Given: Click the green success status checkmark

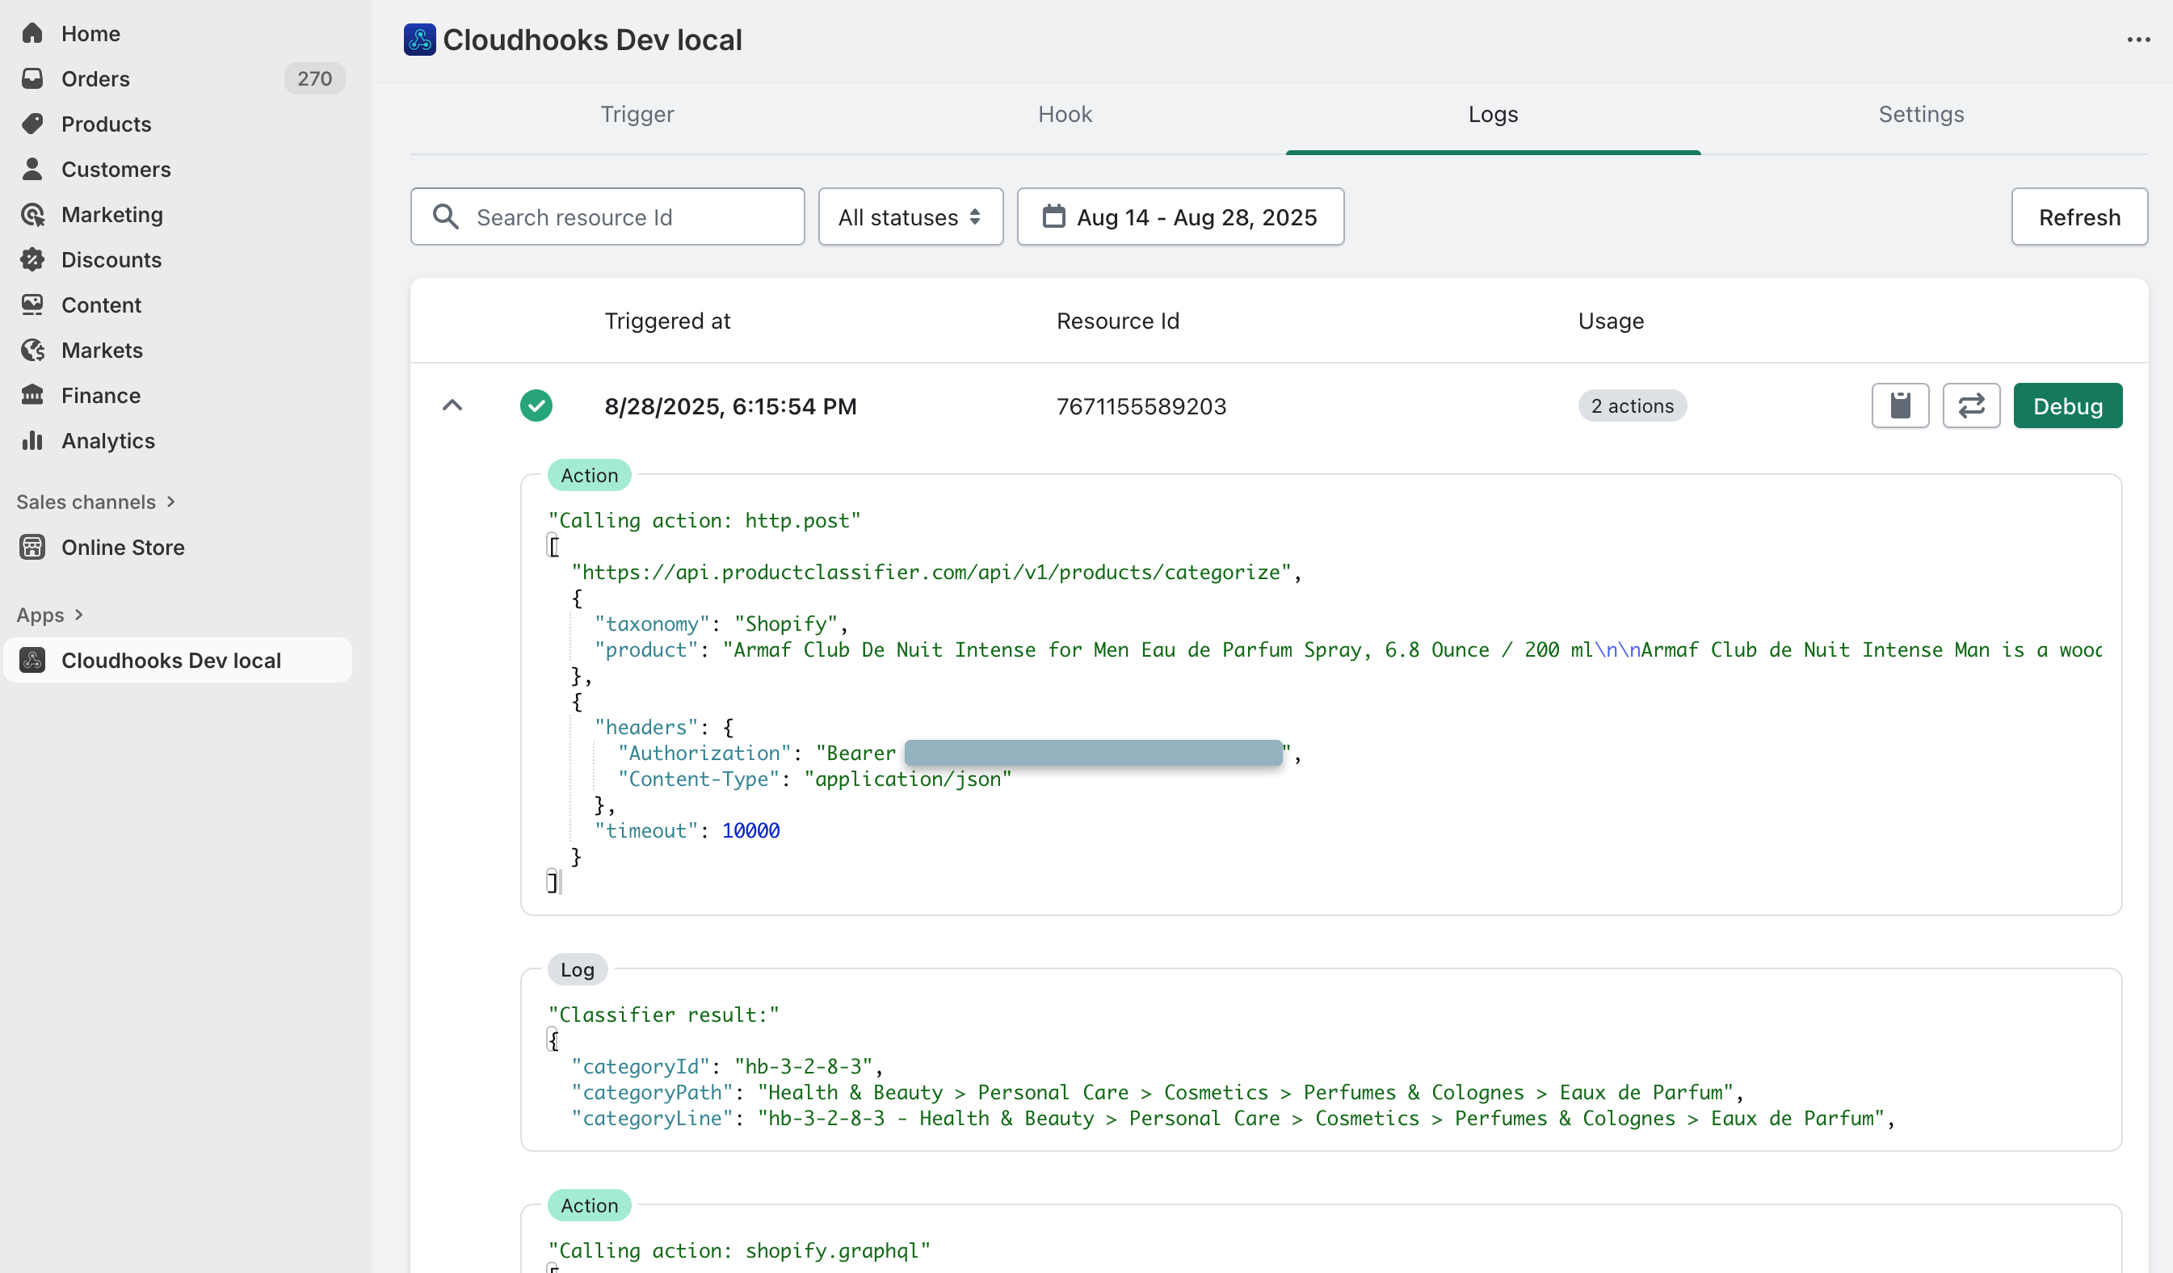Looking at the screenshot, I should (536, 405).
